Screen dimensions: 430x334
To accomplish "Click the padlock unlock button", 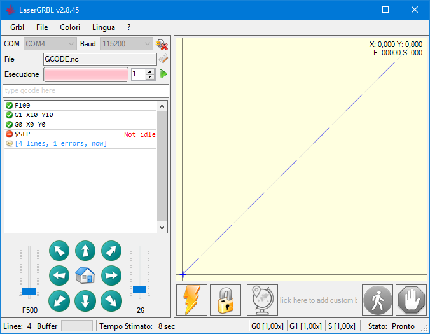I will (x=225, y=300).
